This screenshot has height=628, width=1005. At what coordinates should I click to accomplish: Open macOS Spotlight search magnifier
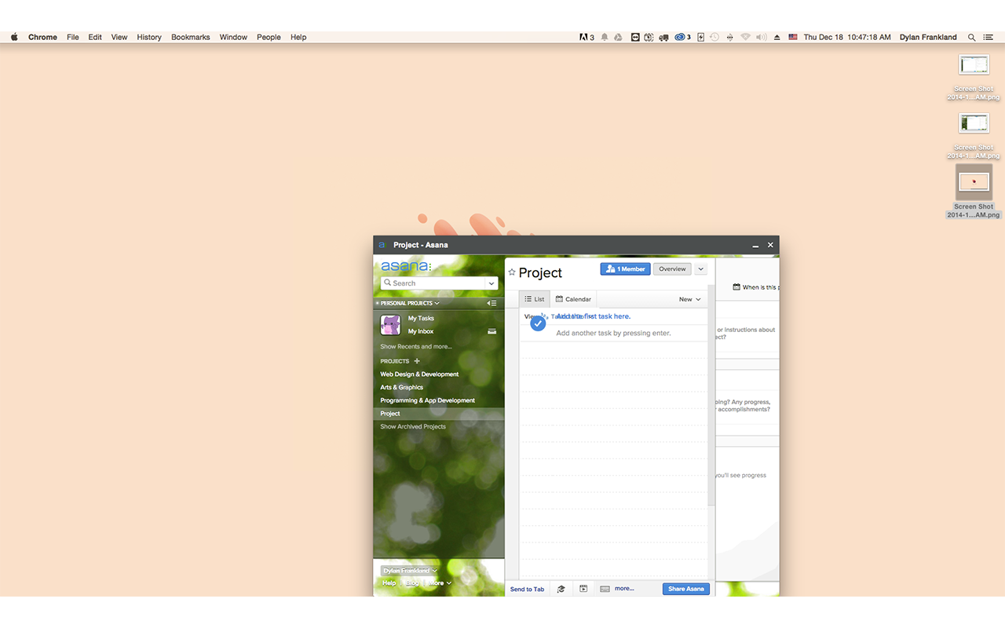tap(972, 37)
